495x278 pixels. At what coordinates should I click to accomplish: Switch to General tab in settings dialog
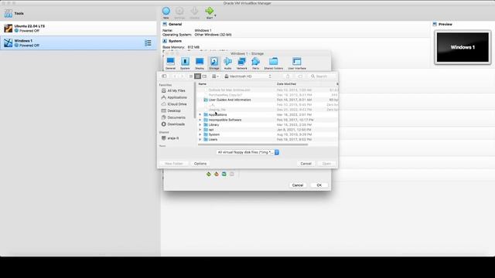coord(170,63)
